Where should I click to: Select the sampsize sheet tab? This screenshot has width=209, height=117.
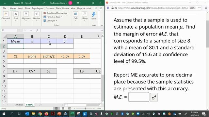19,105
